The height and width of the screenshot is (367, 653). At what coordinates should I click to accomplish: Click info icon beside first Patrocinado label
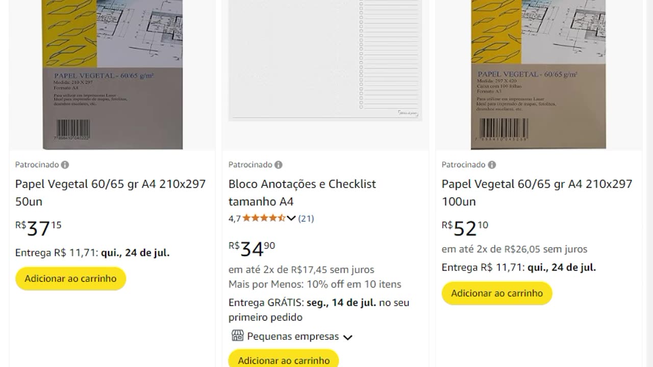pyautogui.click(x=65, y=165)
